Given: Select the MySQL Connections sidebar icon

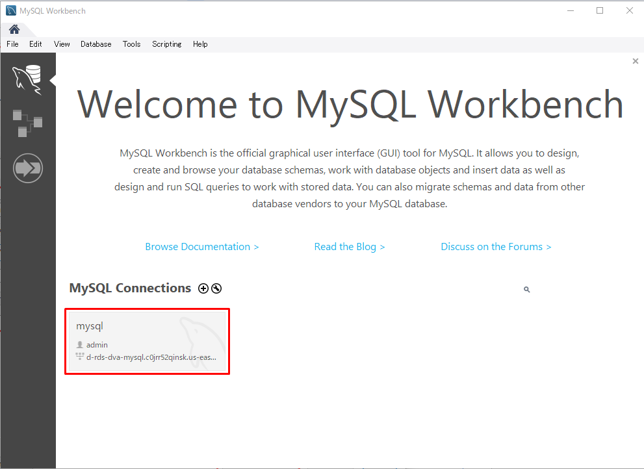Looking at the screenshot, I should click(x=27, y=79).
